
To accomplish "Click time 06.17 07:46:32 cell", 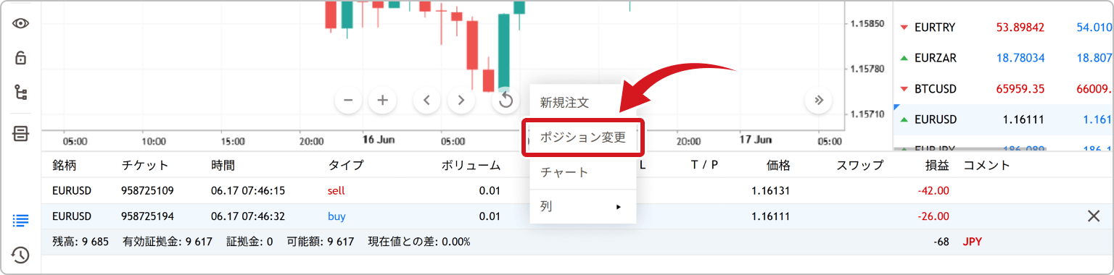I will (248, 216).
